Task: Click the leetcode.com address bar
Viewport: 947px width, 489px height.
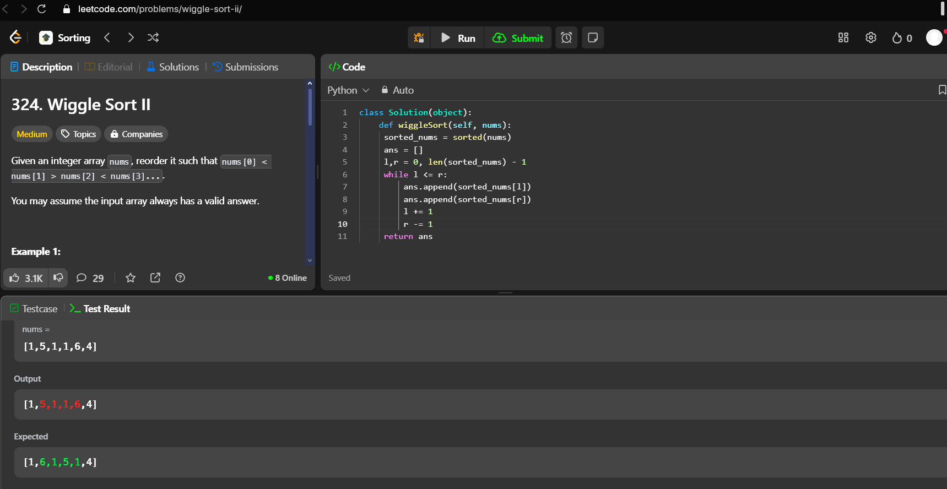Action: (160, 9)
